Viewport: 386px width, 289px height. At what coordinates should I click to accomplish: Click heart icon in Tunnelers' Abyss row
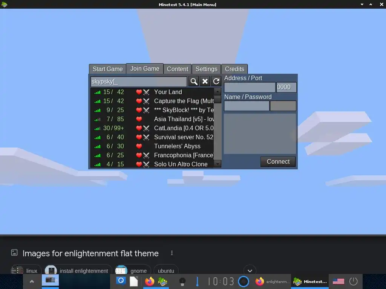[x=139, y=146]
